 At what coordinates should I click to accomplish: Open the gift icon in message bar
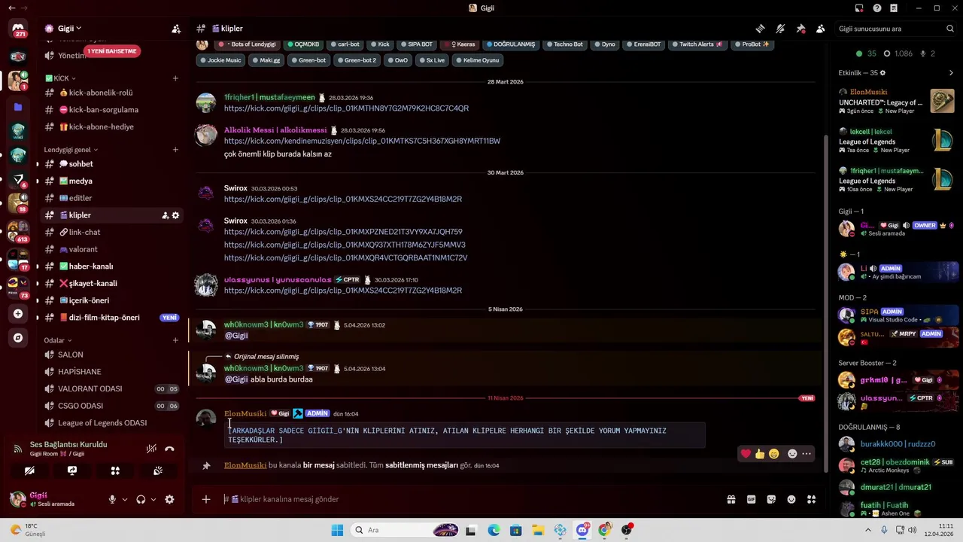(731, 499)
